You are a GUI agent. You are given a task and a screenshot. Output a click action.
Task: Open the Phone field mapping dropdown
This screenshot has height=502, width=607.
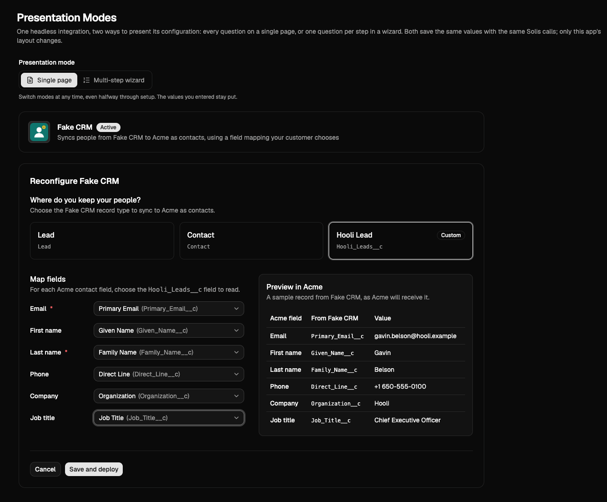click(x=169, y=374)
